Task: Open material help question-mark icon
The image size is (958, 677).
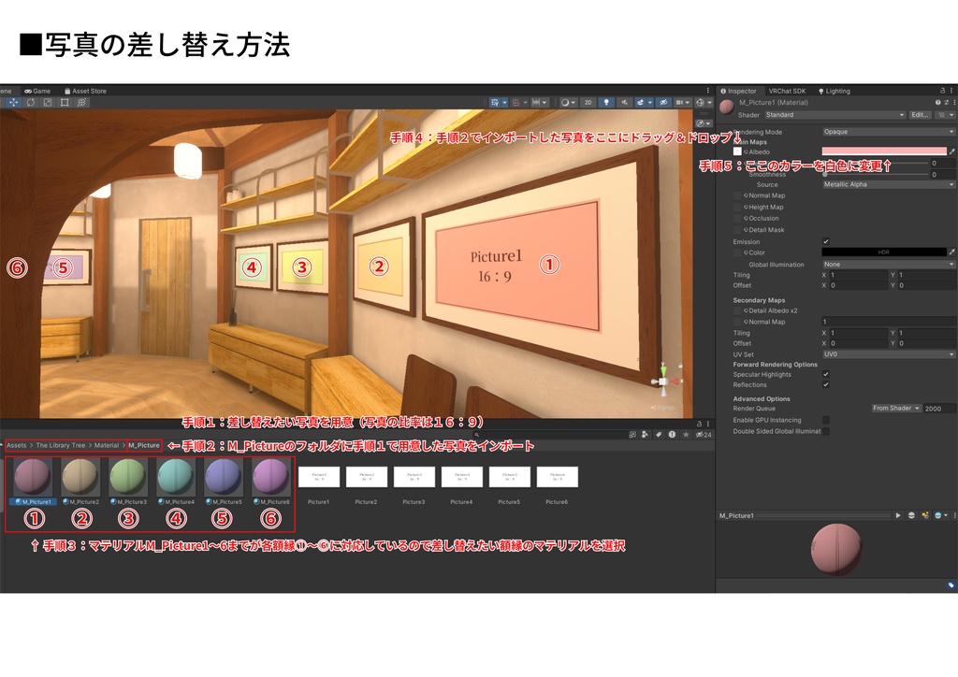Action: (x=937, y=103)
